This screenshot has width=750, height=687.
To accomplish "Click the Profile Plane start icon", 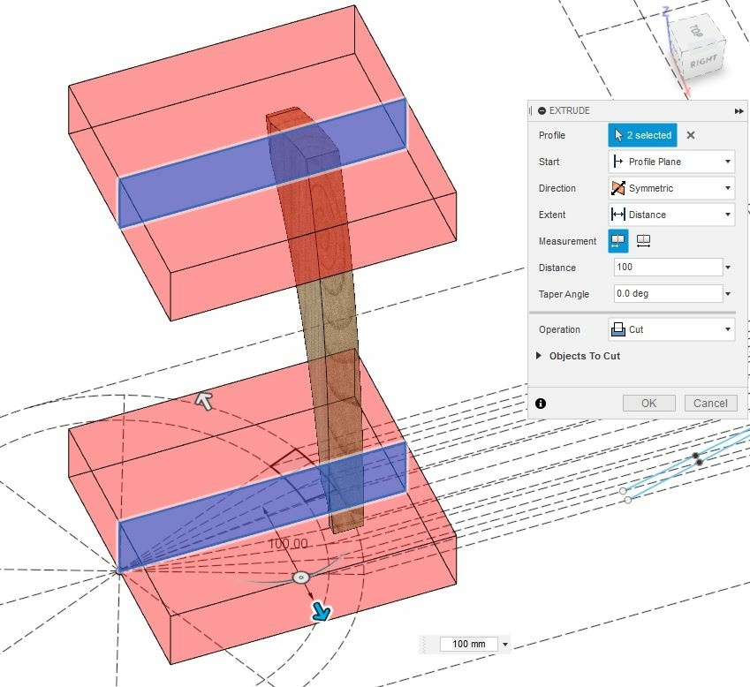I will (x=618, y=162).
